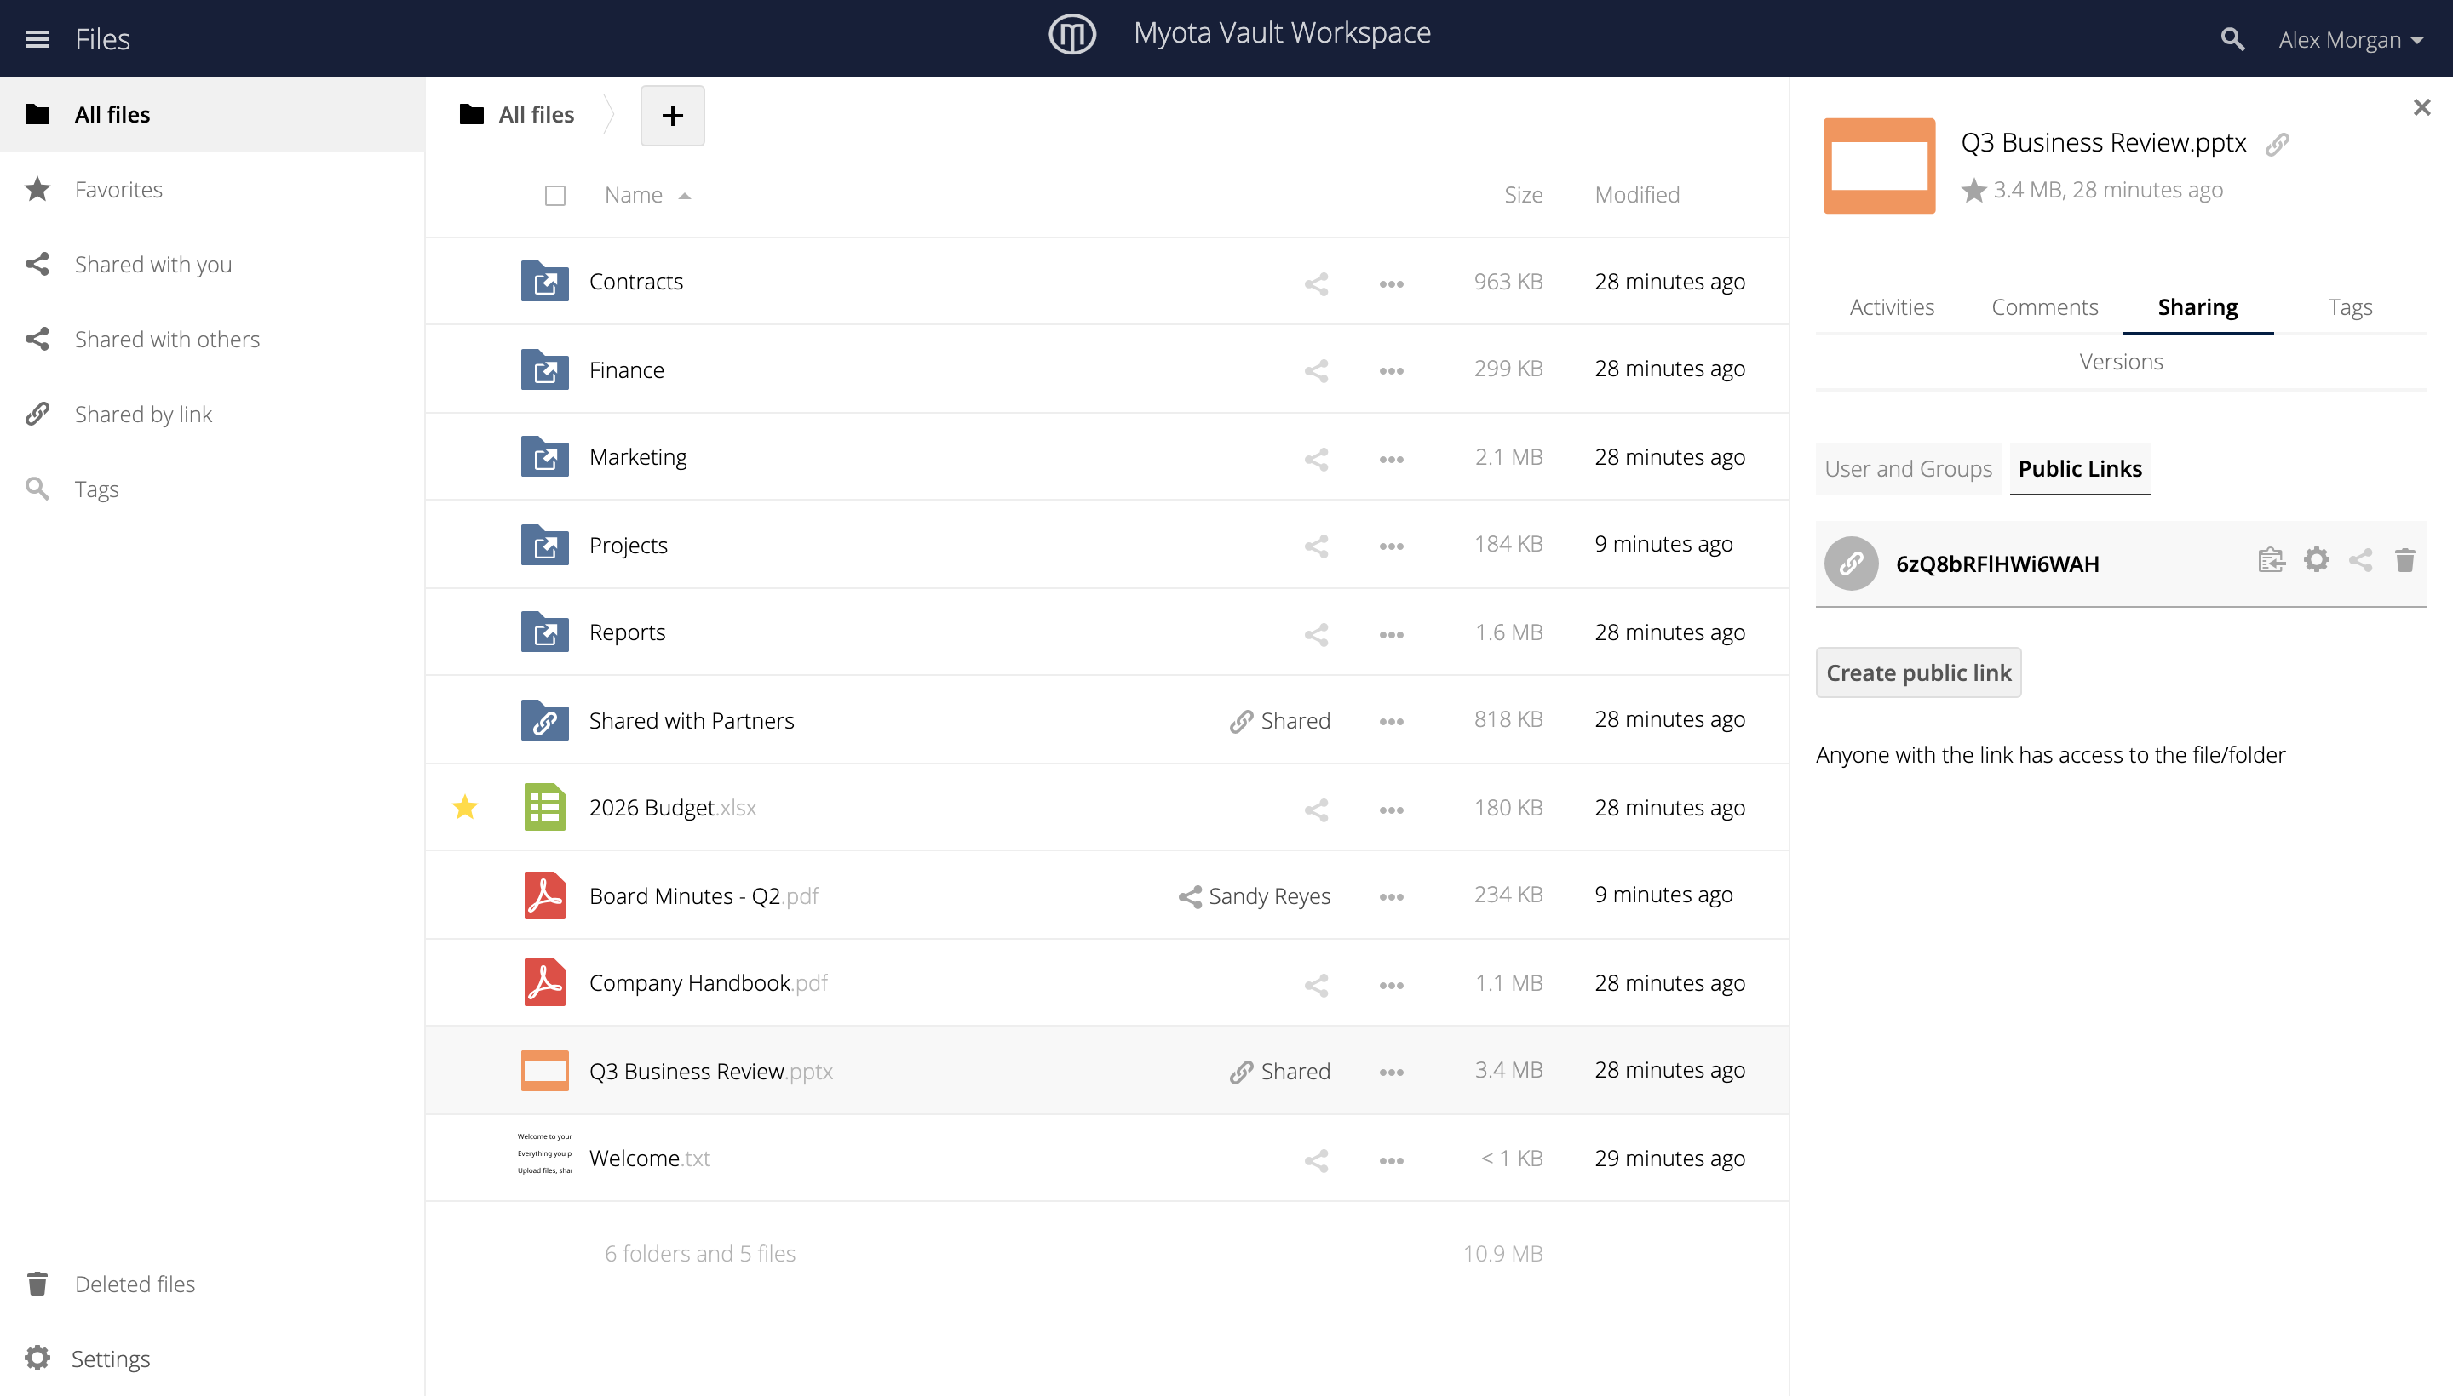Open more actions for Marketing

tap(1391, 458)
